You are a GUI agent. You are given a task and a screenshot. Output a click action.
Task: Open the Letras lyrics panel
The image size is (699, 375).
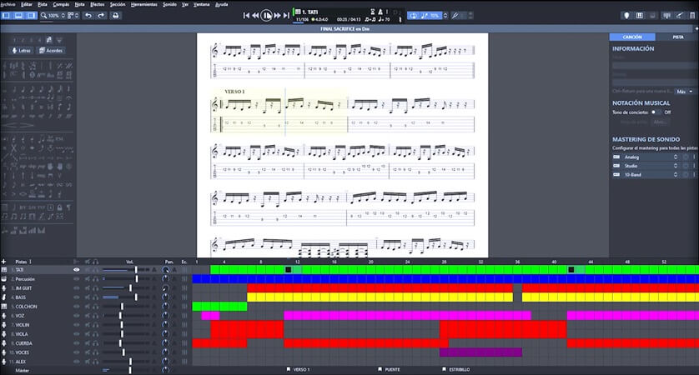point(22,51)
